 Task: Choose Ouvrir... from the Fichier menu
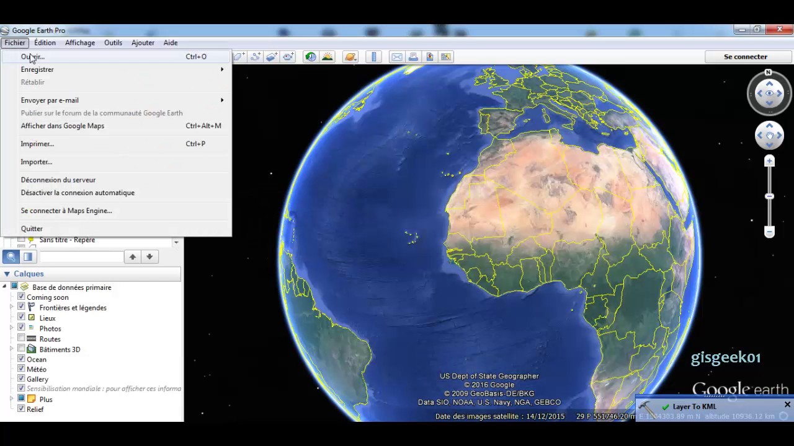[x=116, y=56]
